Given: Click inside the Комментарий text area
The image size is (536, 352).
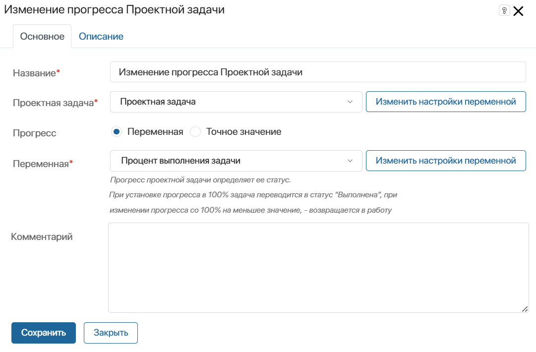Looking at the screenshot, I should point(318,268).
